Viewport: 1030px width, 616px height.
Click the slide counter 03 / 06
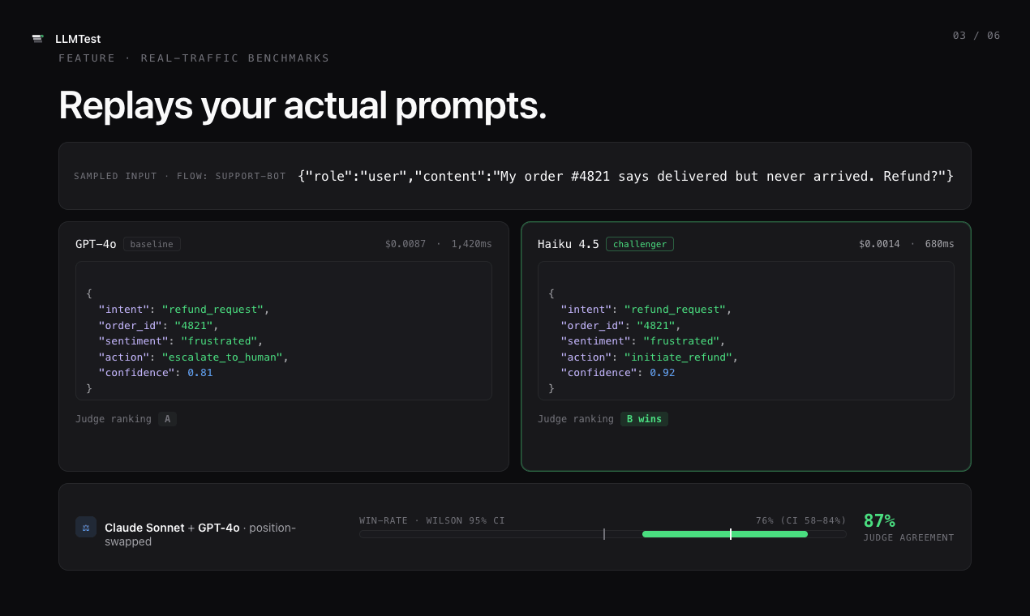pos(976,36)
